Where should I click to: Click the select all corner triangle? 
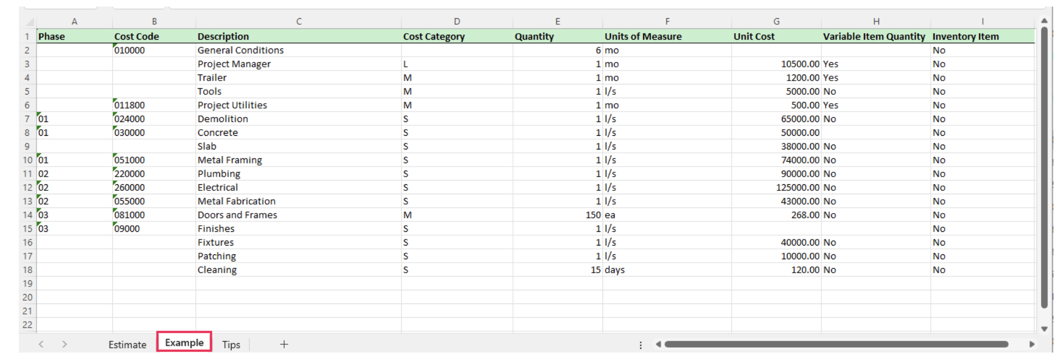[x=29, y=22]
